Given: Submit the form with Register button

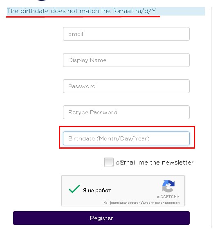Looking at the screenshot, I should pyautogui.click(x=101, y=218).
